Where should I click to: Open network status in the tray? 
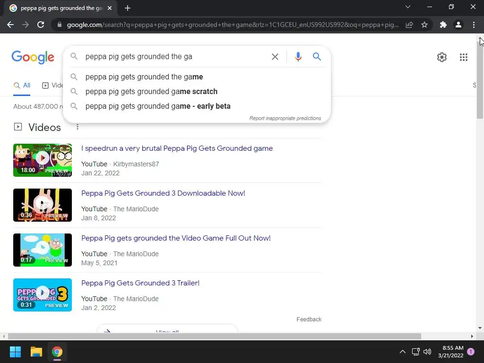pyautogui.click(x=415, y=352)
